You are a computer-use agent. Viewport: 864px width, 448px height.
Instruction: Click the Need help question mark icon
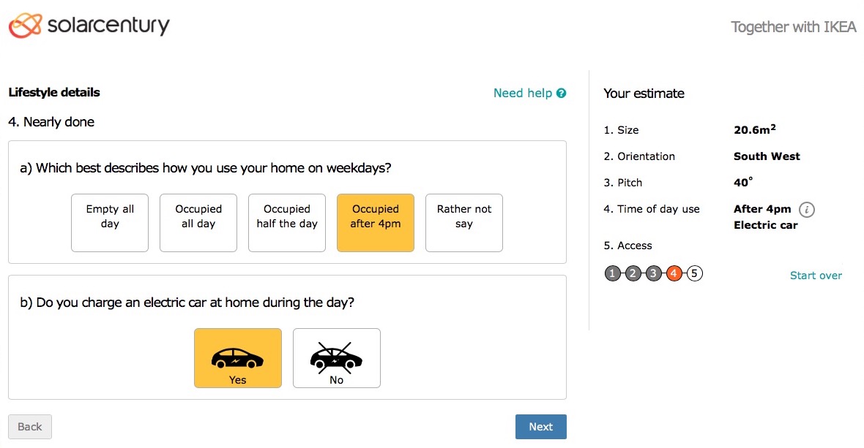click(x=562, y=93)
